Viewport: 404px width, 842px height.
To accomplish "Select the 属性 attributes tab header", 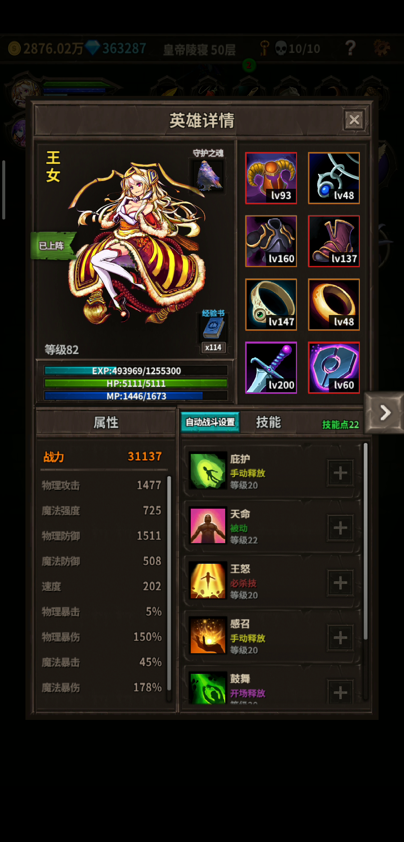I will click(106, 422).
